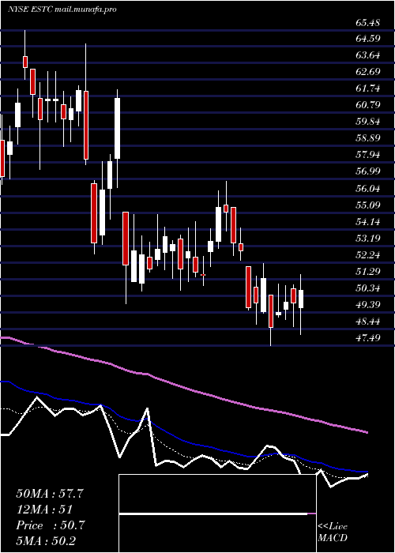Click the tall white candlestick reaching 61.74
The width and height of the screenshot is (395, 553).
[x=118, y=128]
